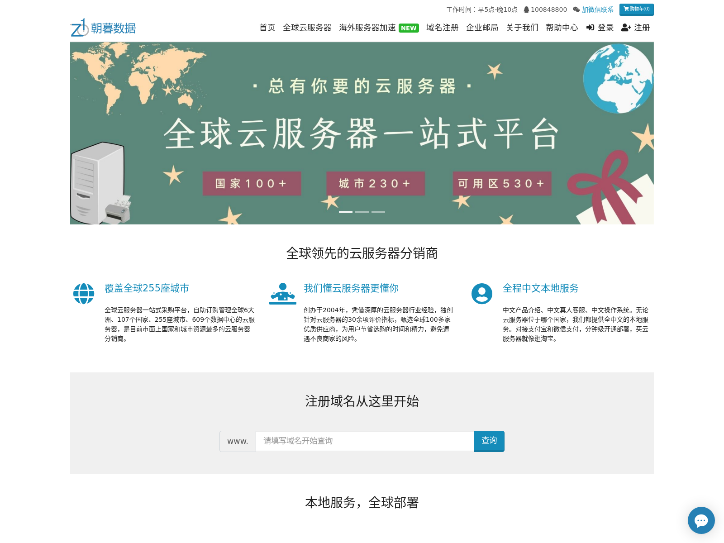724x543 pixels.
Task: Open the 全球云服务器 menu
Action: (x=307, y=28)
